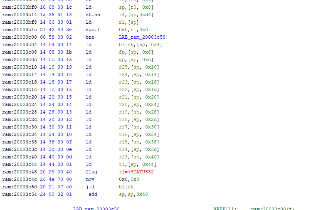328x210 pixels.
Task: Click operand r15,[sp, 0x38]
Action: [x=139, y=142]
